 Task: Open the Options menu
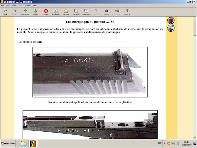click(27, 5)
